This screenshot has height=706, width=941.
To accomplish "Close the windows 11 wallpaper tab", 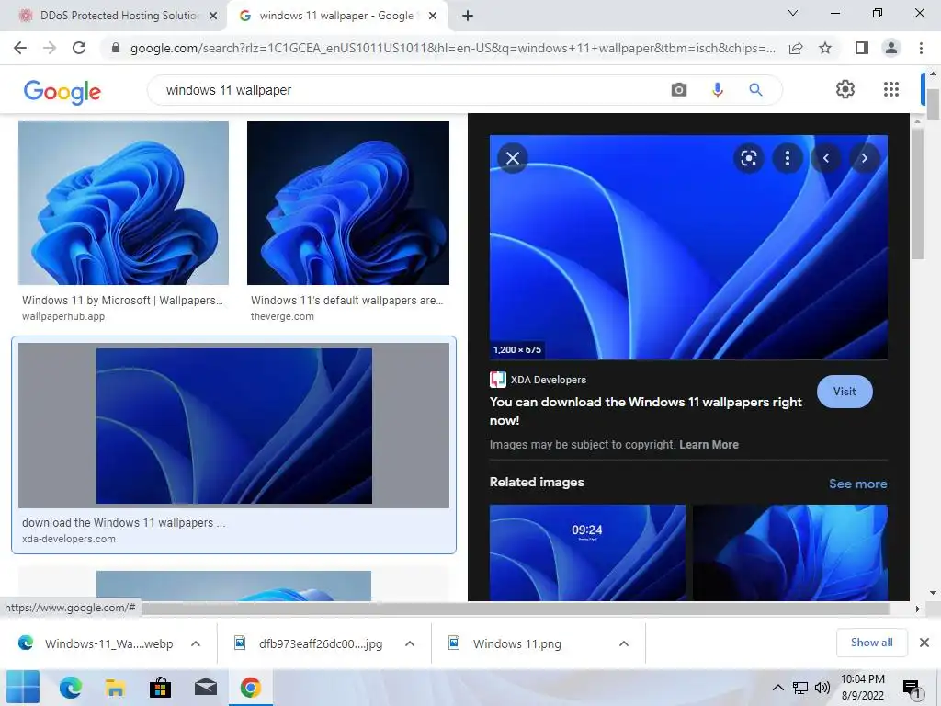I will (x=433, y=16).
